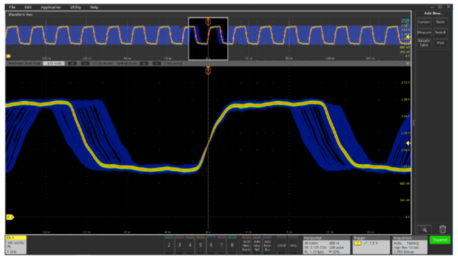The height and width of the screenshot is (260, 458).
Task: Click Add New Math button
Action: pos(246,245)
